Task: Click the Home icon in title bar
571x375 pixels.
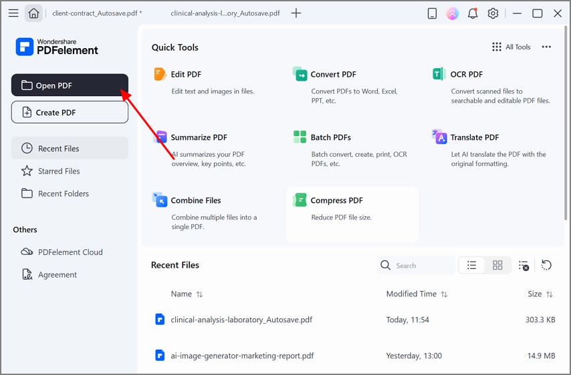Action: pos(33,13)
